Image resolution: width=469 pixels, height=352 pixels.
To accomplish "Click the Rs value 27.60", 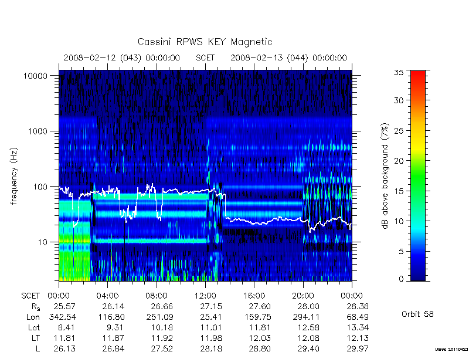I will [x=260, y=306].
